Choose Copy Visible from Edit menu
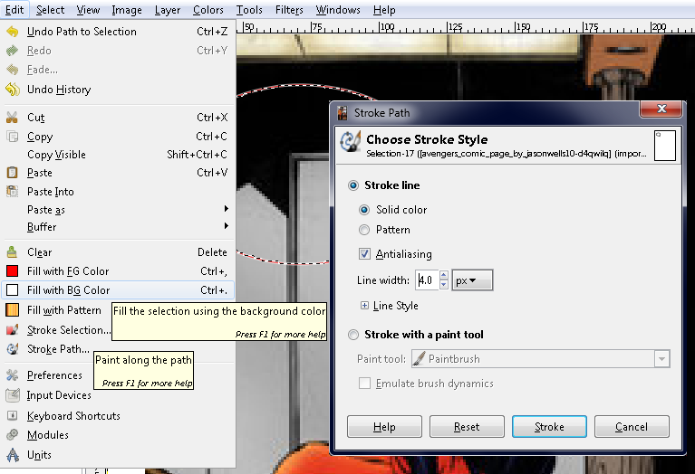Image resolution: width=695 pixels, height=474 pixels. tap(118, 155)
